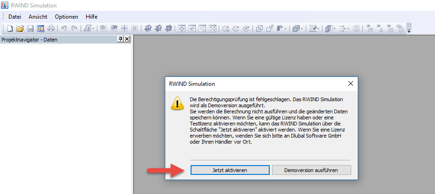
Task: Click the third axis-view rotation icon
Action: click(169, 28)
